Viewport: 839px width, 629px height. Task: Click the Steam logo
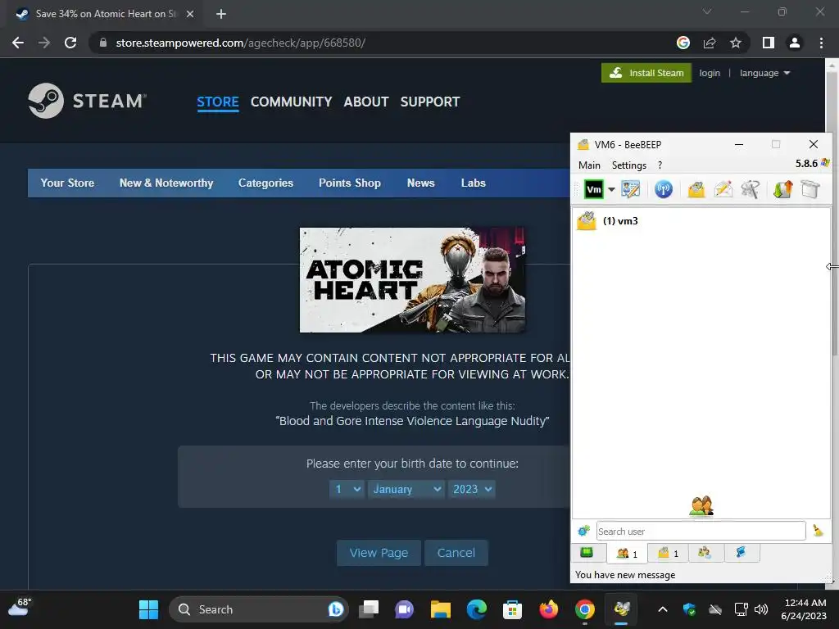tap(87, 101)
